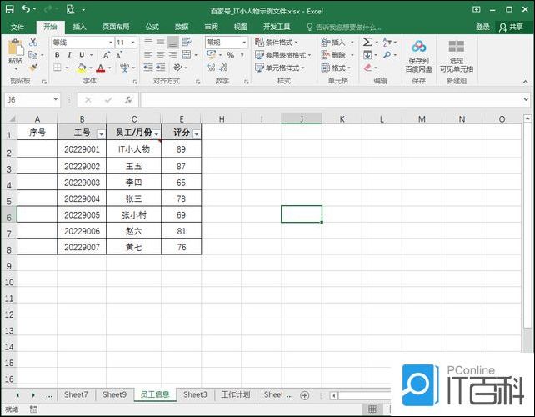Open the 工号 column filter dropdown

[101, 133]
